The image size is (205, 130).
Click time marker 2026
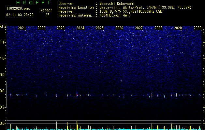(x=119, y=28)
